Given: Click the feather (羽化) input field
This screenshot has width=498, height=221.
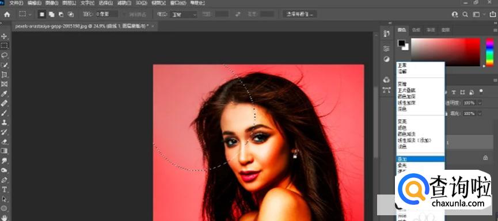Looking at the screenshot, I should (107, 14).
